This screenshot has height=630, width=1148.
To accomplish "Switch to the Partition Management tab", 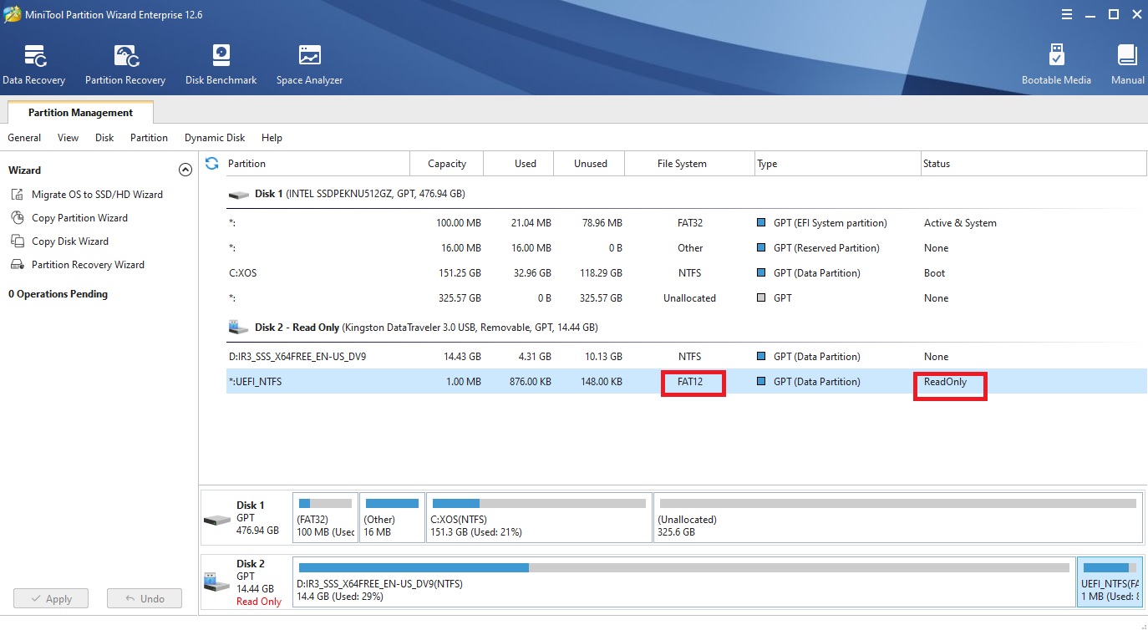I will tap(80, 113).
